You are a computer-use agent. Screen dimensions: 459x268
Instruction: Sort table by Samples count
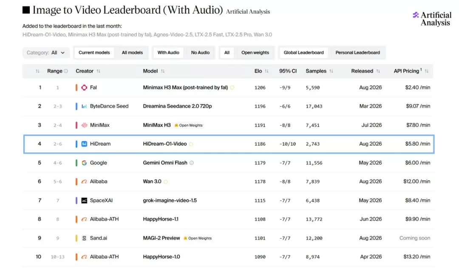coord(331,71)
